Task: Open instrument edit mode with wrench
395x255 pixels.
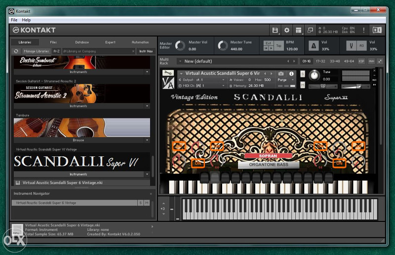Action: click(x=168, y=73)
